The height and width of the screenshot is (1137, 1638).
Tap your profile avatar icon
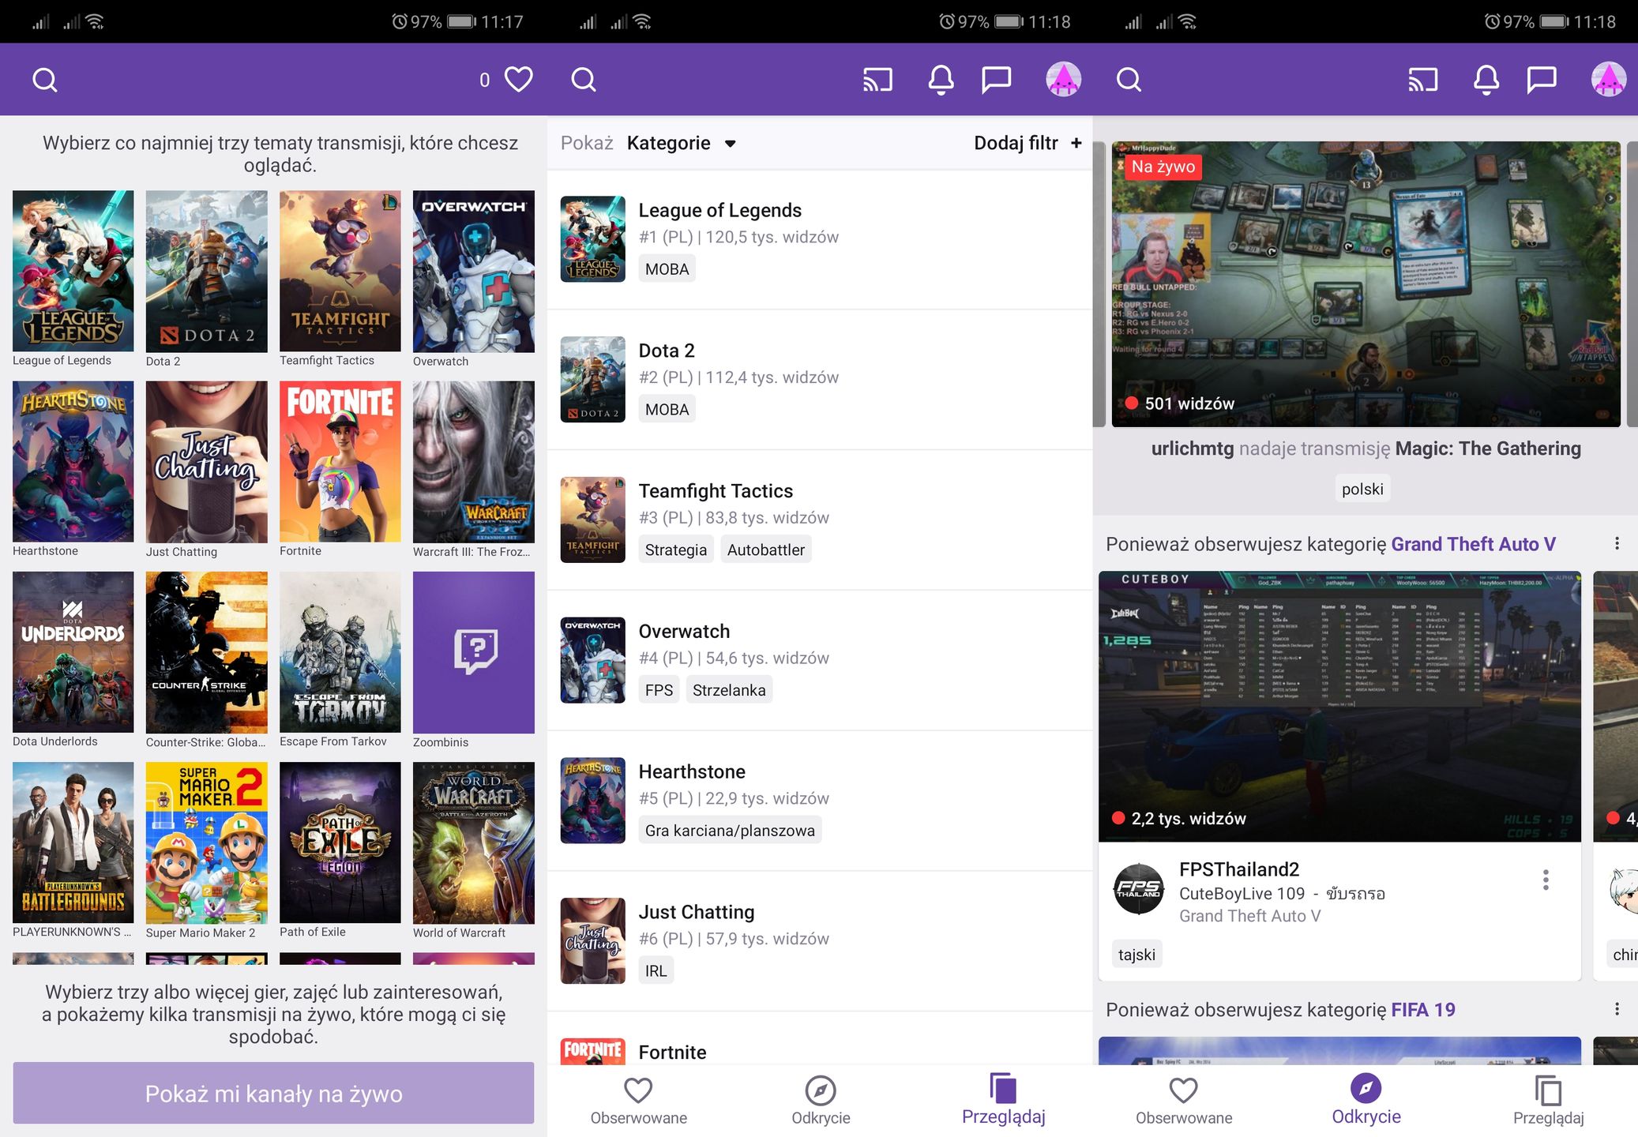[1063, 79]
